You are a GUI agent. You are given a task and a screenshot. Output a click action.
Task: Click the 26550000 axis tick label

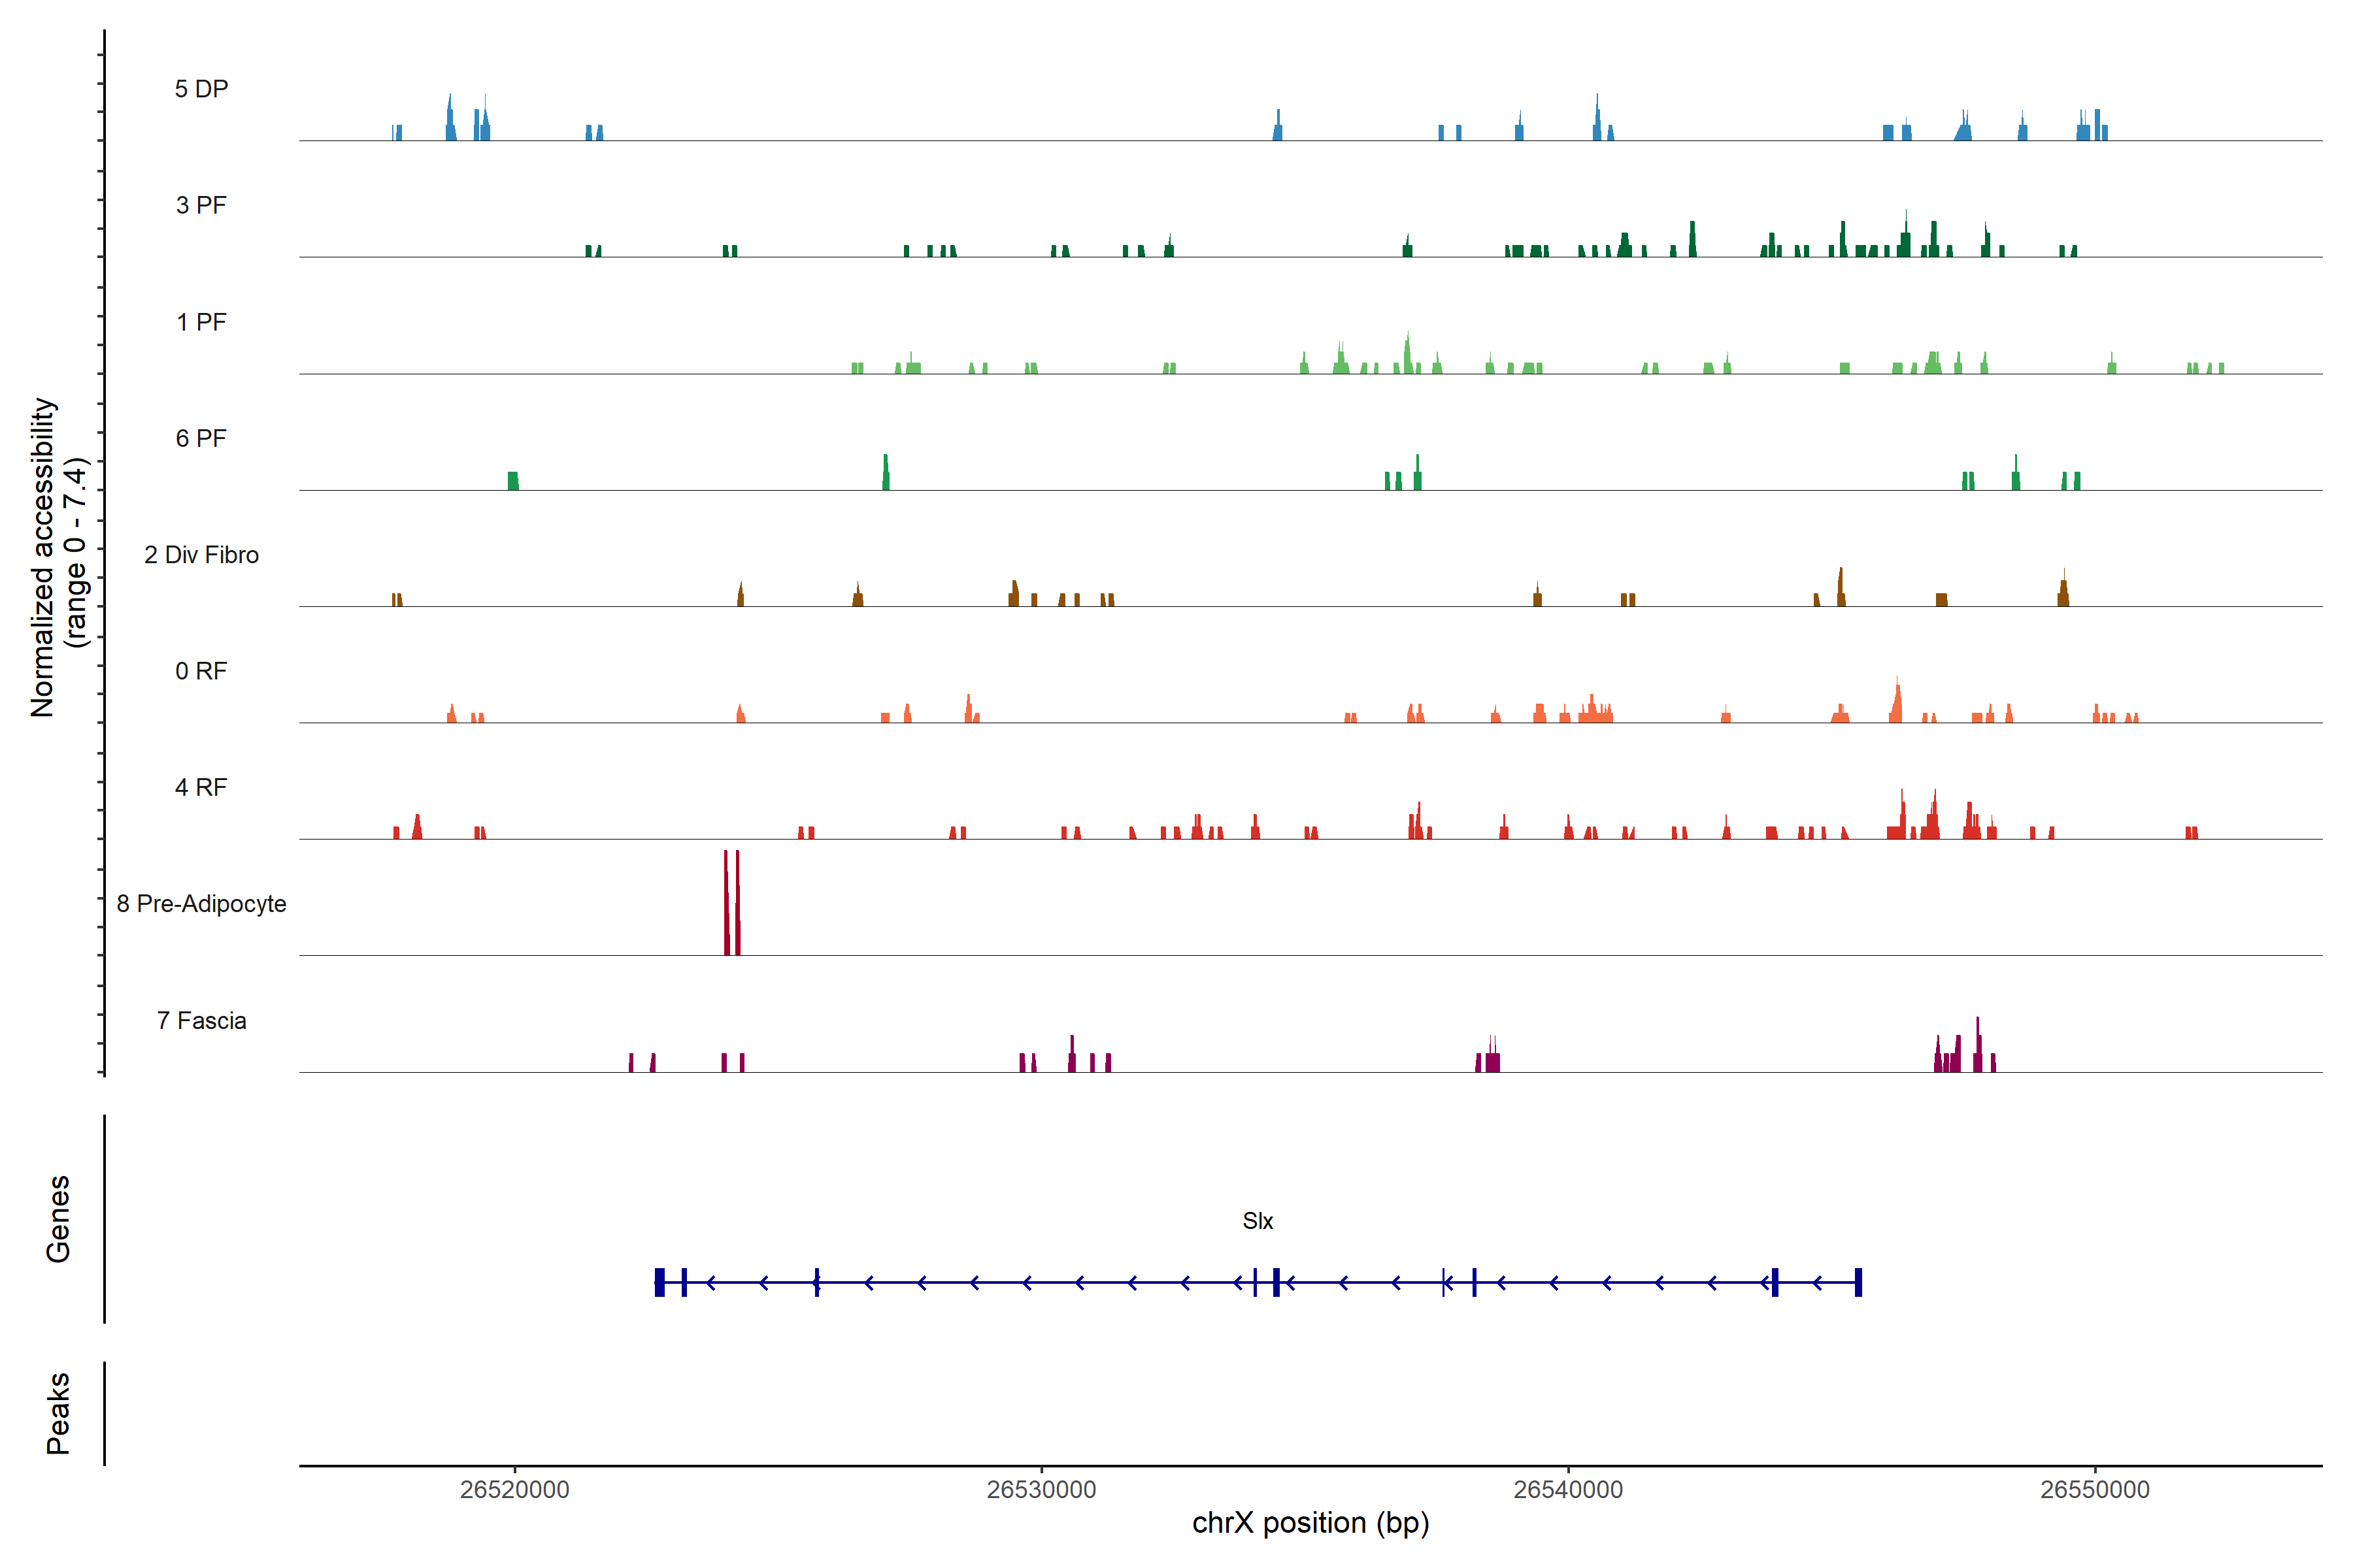point(2095,1489)
